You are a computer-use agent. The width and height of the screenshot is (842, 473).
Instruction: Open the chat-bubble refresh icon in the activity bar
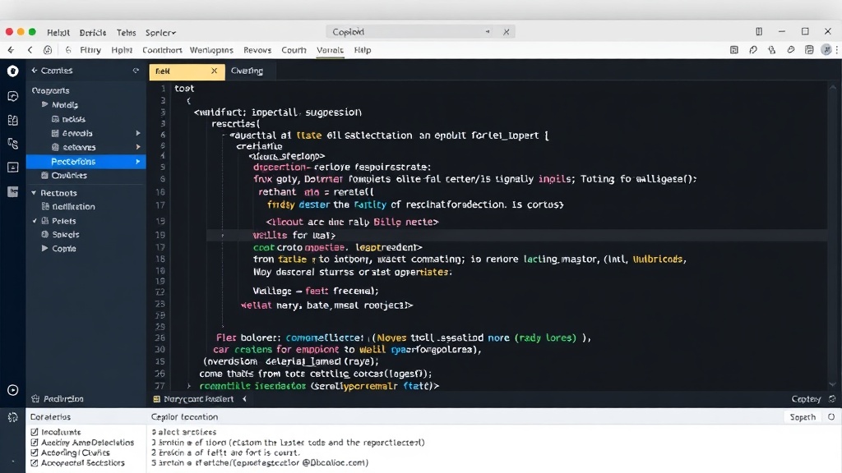(x=13, y=96)
